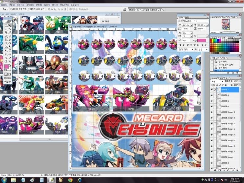Open the file explorer folder on taskbar
The width and height of the screenshot is (244, 183).
14,180
